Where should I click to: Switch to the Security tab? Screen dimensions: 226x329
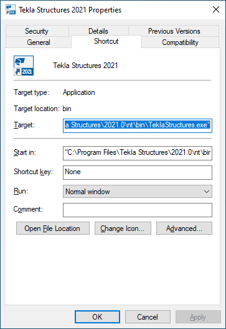[x=37, y=31]
